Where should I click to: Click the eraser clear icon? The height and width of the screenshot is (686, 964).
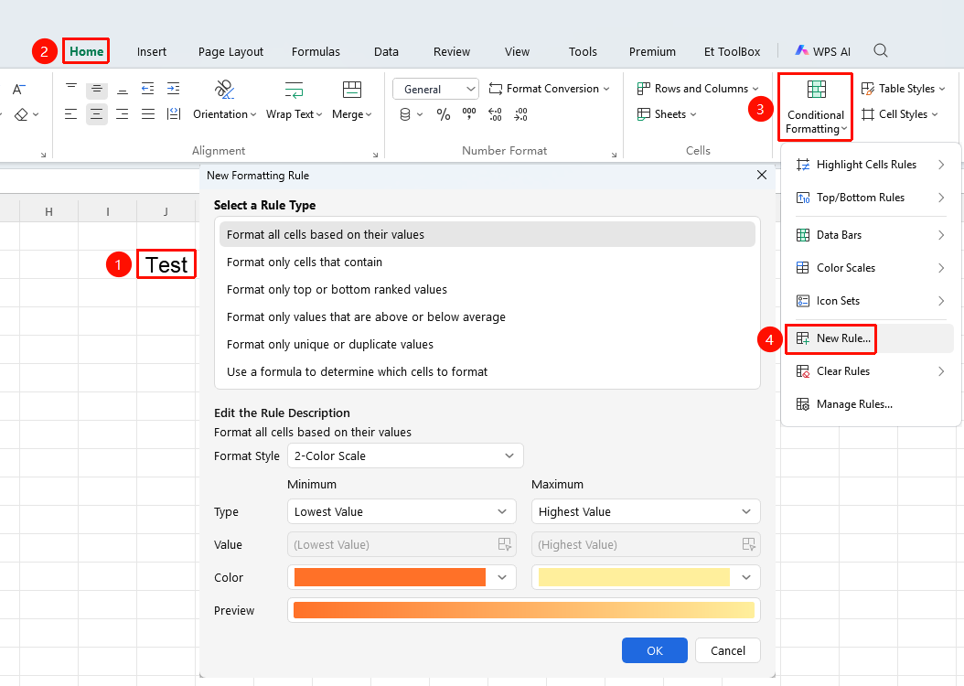pyautogui.click(x=22, y=115)
